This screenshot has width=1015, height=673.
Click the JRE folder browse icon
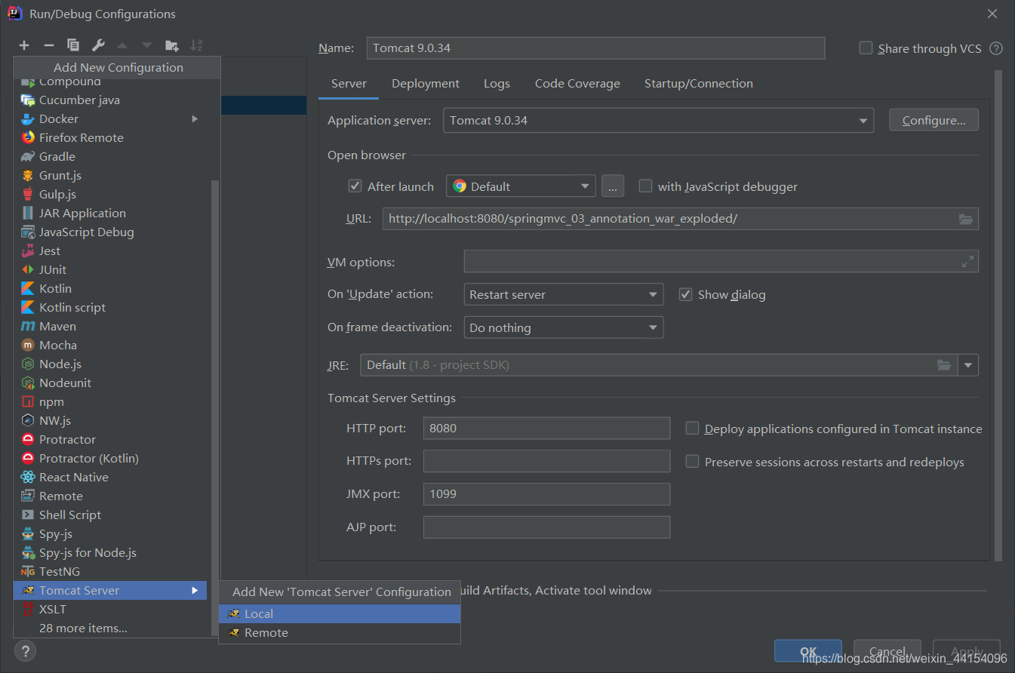(944, 365)
